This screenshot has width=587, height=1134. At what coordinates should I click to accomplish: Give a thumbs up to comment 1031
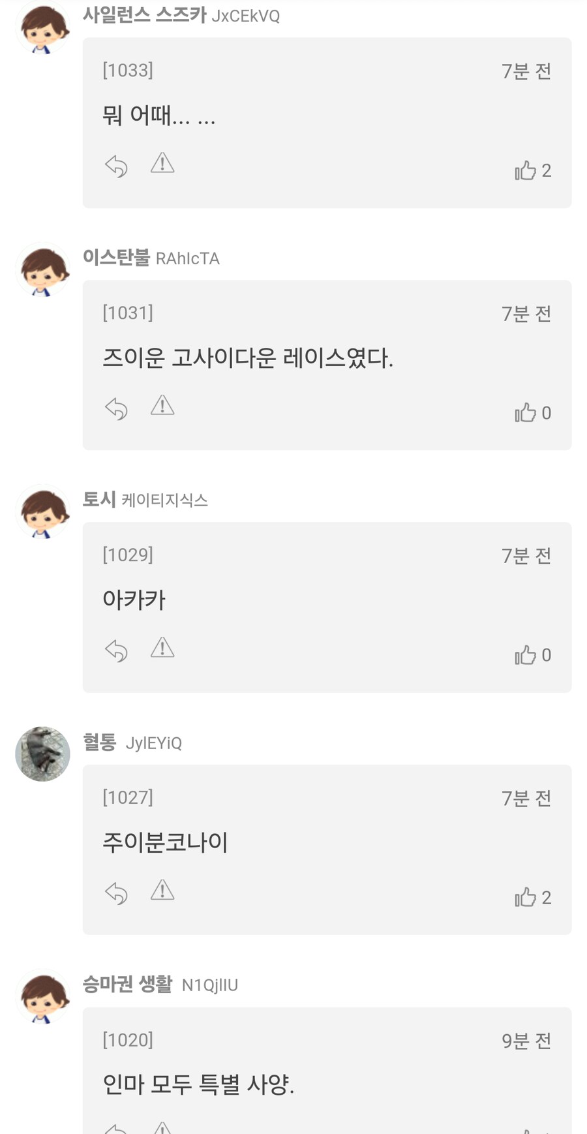[x=525, y=413]
